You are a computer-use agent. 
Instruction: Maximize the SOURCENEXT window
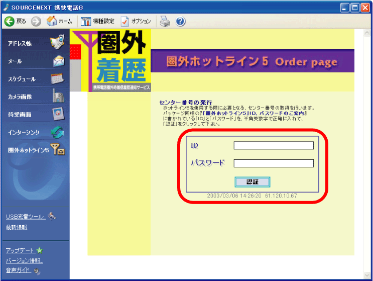coord(355,8)
